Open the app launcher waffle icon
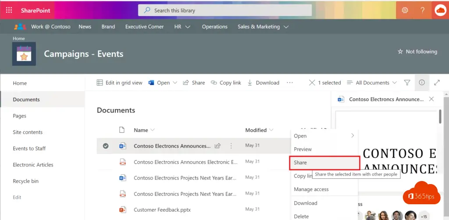Screen dimensions: 449x220 9,11
